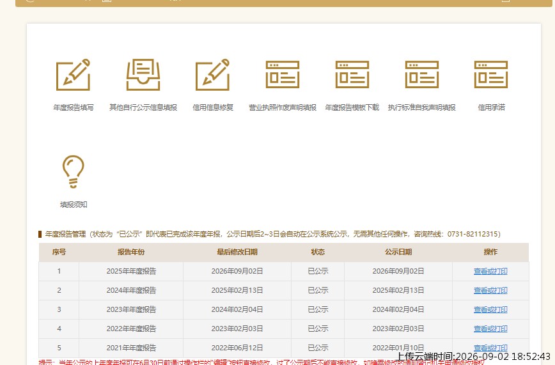555x365 pixels.
Task: Click the 信用承诺 label
Action: pyautogui.click(x=491, y=107)
